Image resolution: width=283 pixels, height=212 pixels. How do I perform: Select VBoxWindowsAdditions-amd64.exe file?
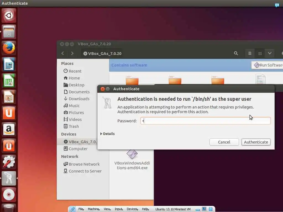132,160
